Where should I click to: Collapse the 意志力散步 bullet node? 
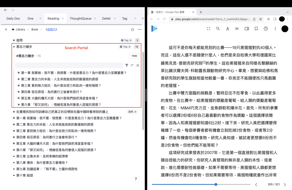(x=13, y=47)
